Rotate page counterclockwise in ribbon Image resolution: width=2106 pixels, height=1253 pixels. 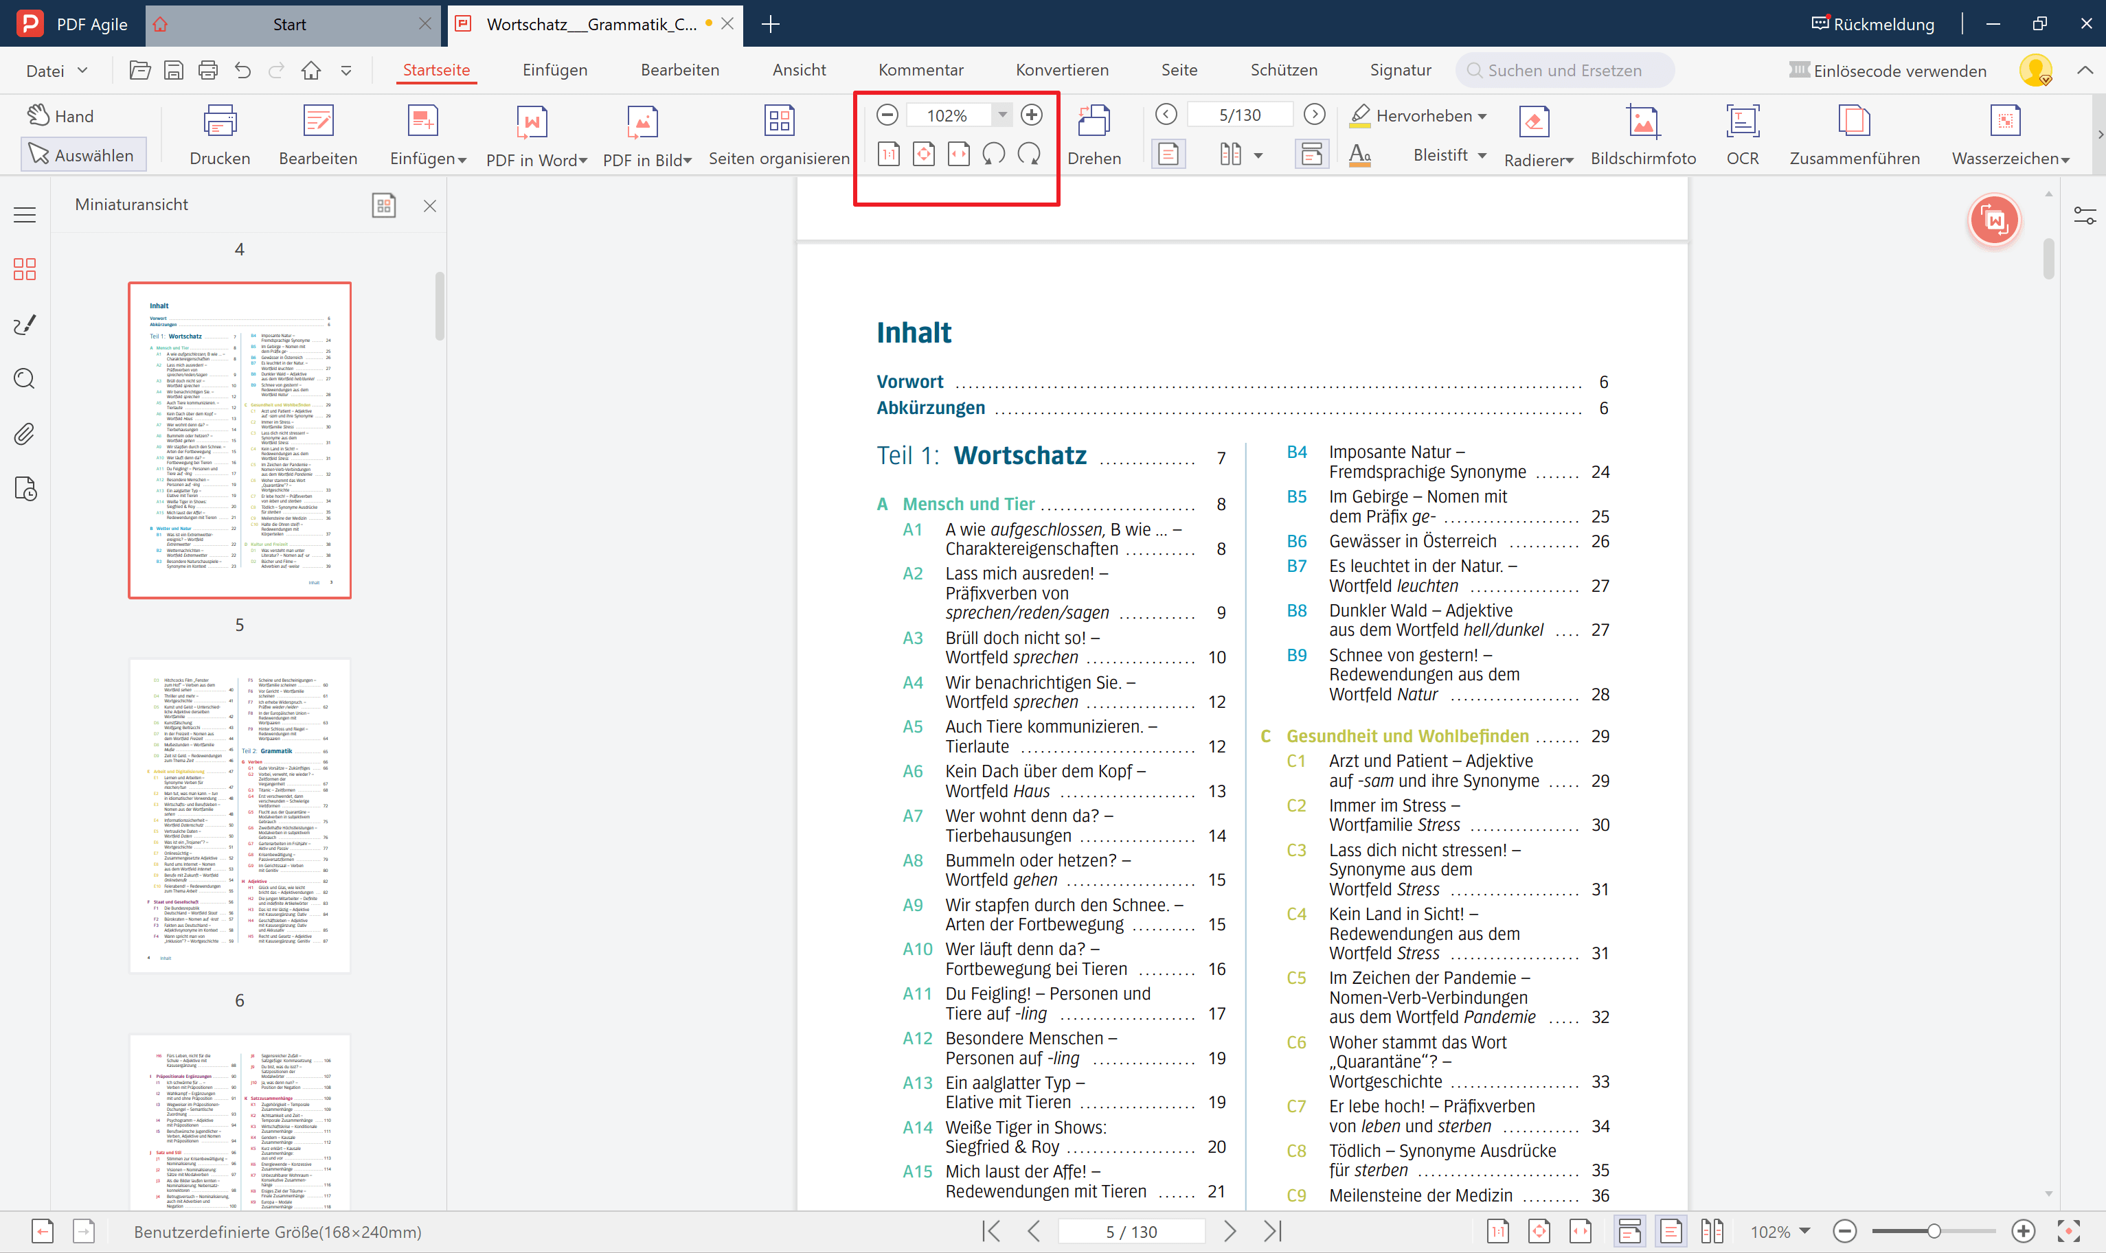[x=993, y=154]
